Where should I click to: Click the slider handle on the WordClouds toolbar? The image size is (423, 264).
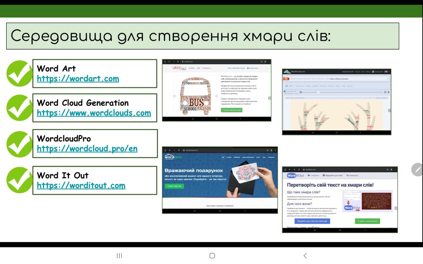click(318, 92)
